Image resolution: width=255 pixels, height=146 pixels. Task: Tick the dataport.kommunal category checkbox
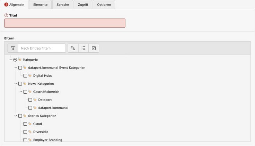point(30,108)
